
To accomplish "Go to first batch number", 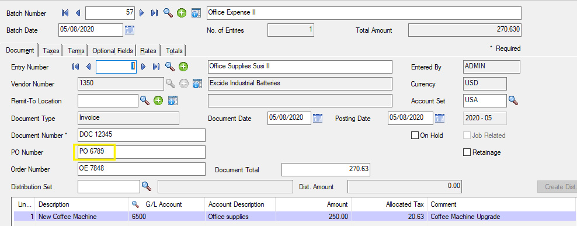I will click(65, 13).
